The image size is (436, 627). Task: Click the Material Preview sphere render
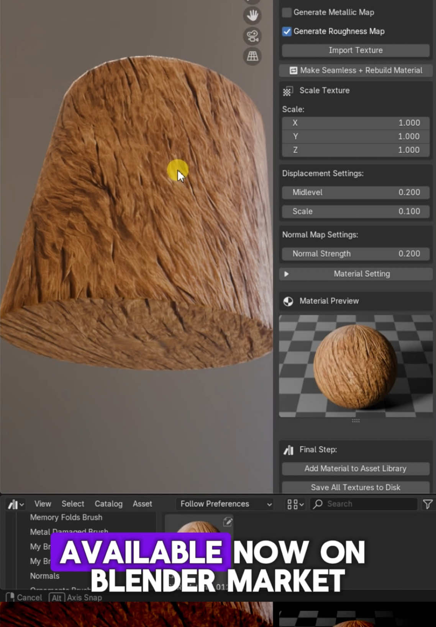pos(355,367)
